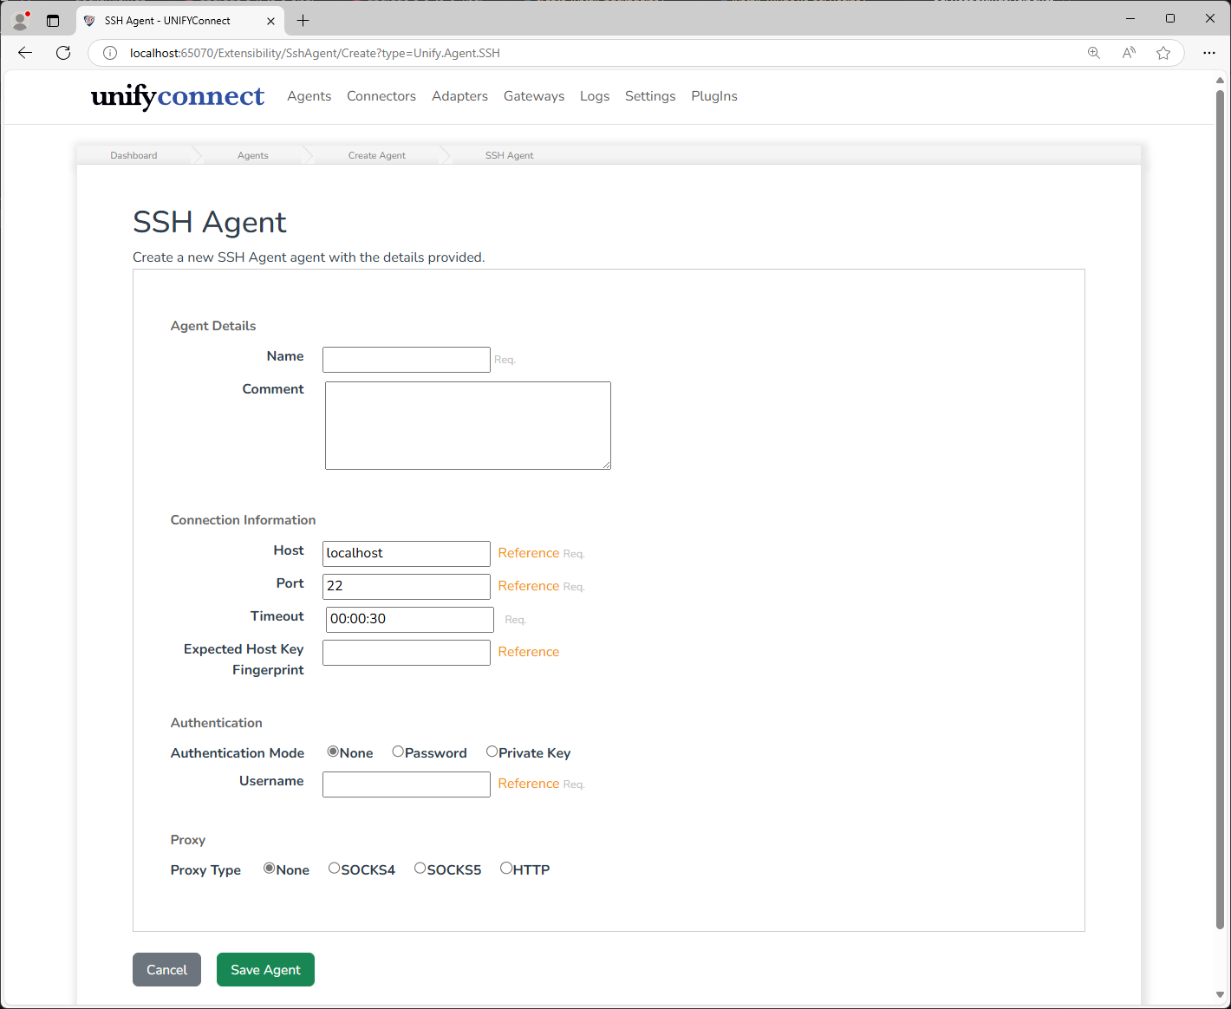
Task: Click the Connection Information section label
Action: (243, 520)
